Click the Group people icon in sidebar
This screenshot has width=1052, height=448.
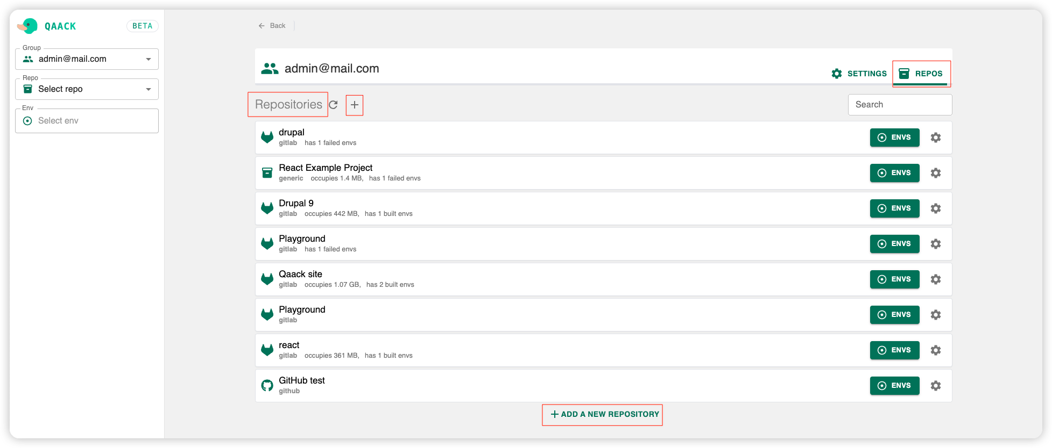point(28,59)
